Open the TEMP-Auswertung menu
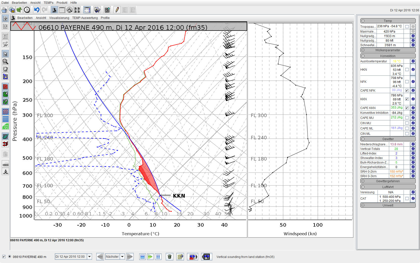Screen dimensions: 420x263 [x=85, y=18]
